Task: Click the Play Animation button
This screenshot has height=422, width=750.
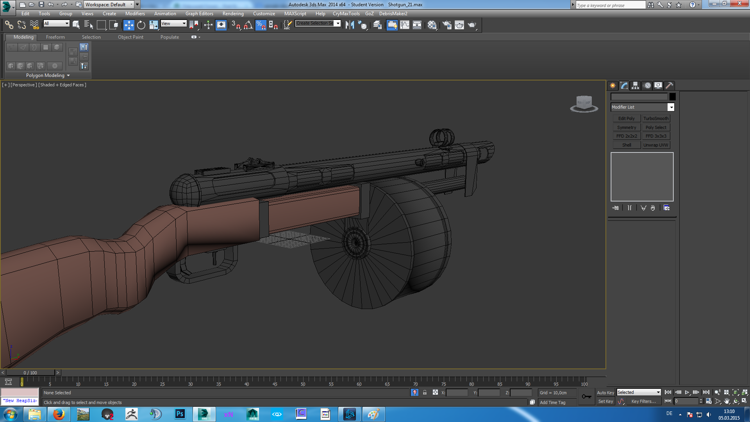Action: [x=687, y=392]
